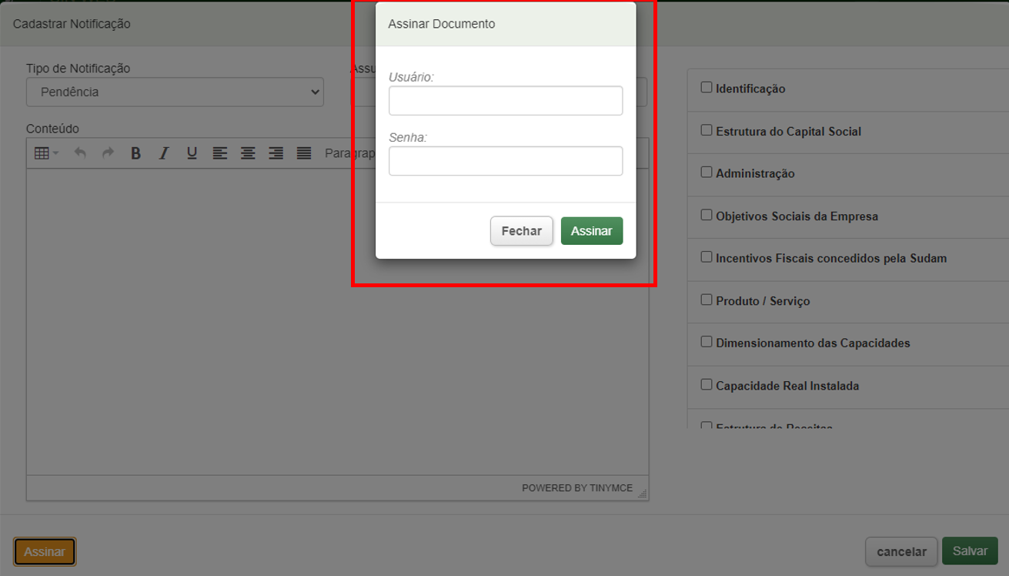
Task: Click the Assinar Documento dialog title
Action: tap(442, 24)
